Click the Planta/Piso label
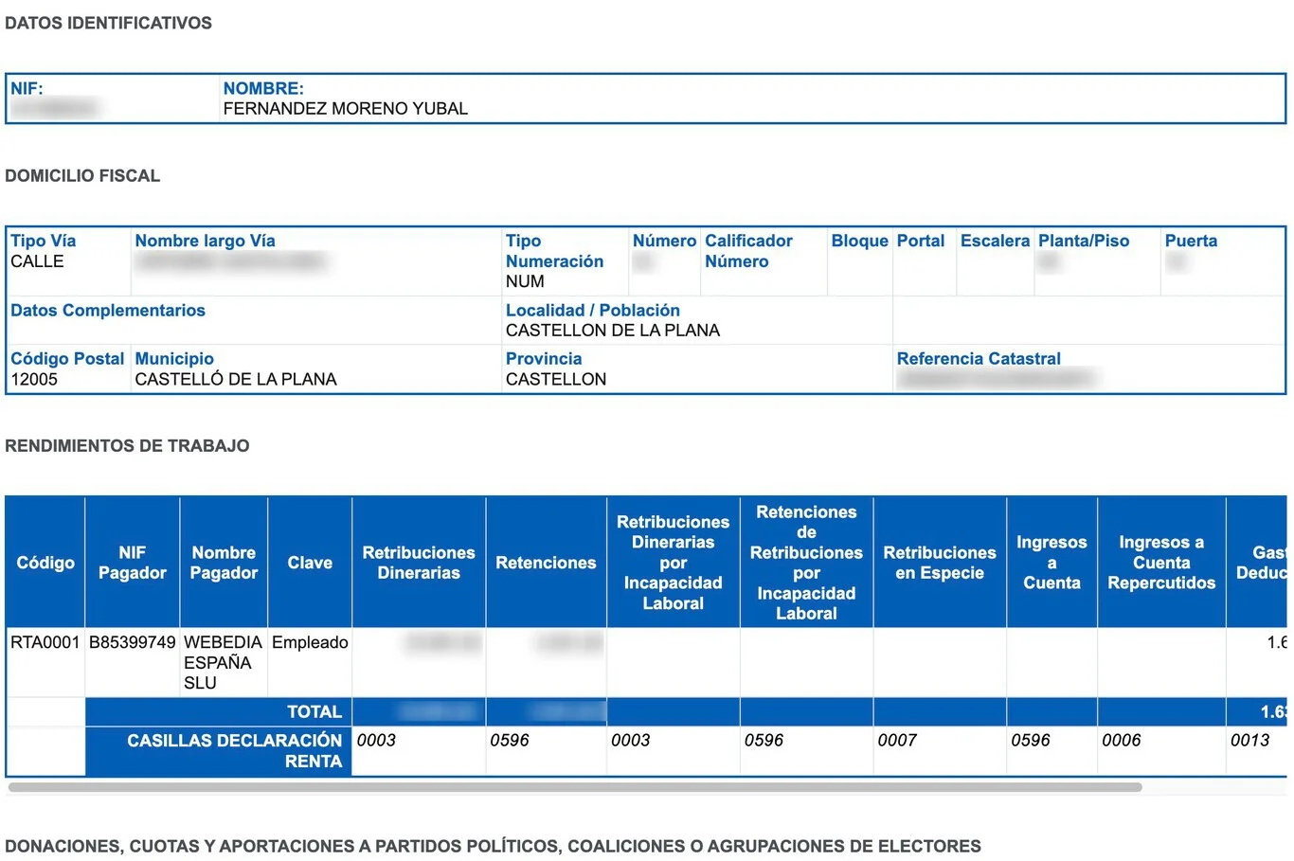The image size is (1294, 861). 1084,241
